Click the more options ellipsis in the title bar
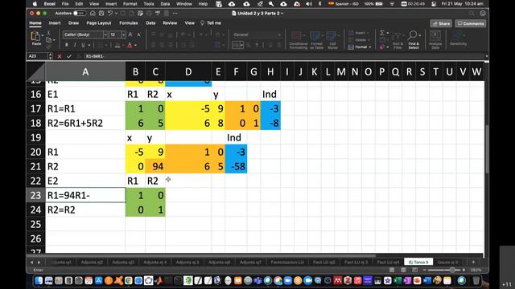 coord(175,14)
